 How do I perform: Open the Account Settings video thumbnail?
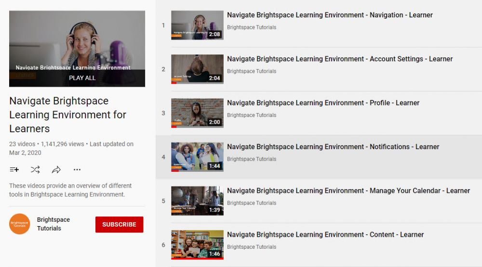tap(197, 69)
